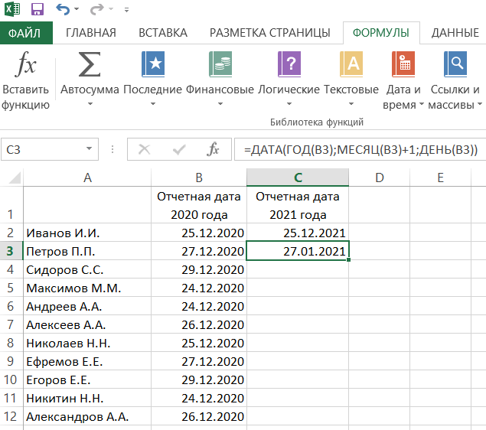Click cell 'Егоров Е.Е.'

point(87,380)
